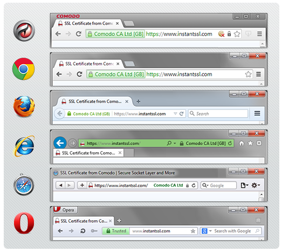
Task: Select the SSL Certificate tab in Internet Explorer
Action: click(x=88, y=153)
